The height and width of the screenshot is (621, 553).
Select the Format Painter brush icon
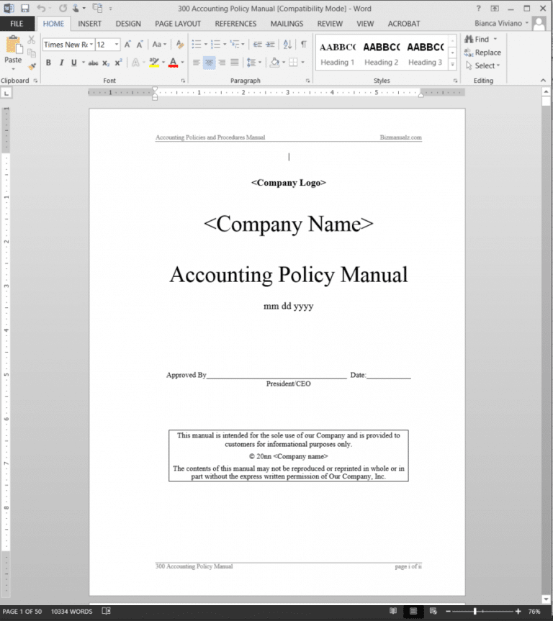31,66
